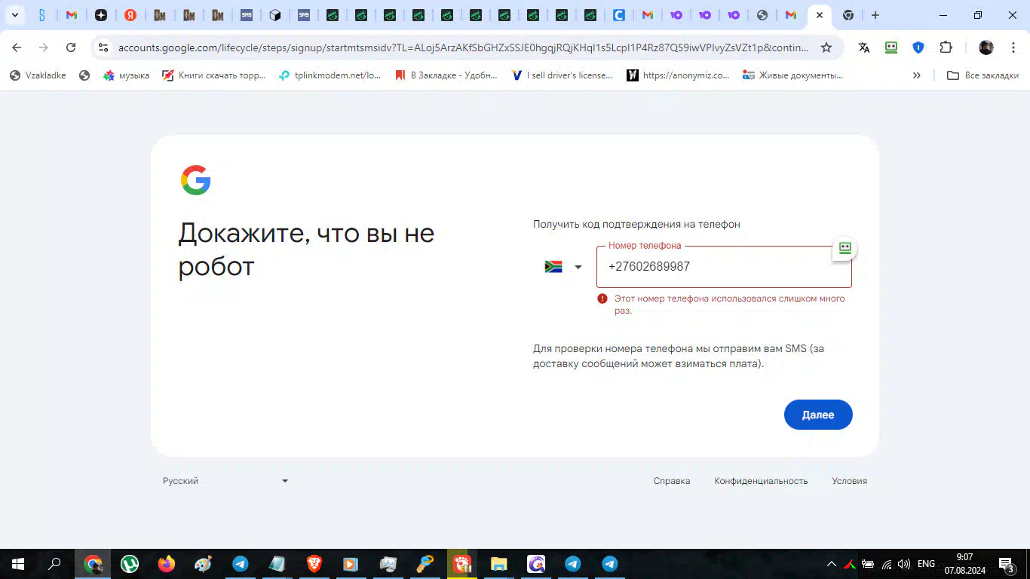Launch Brave browser from the taskbar

tap(314, 564)
